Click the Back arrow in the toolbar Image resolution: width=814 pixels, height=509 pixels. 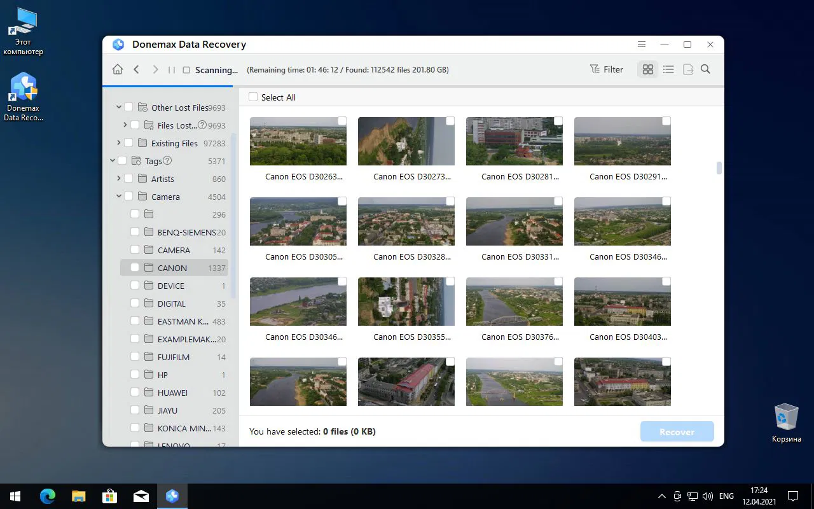click(x=136, y=70)
